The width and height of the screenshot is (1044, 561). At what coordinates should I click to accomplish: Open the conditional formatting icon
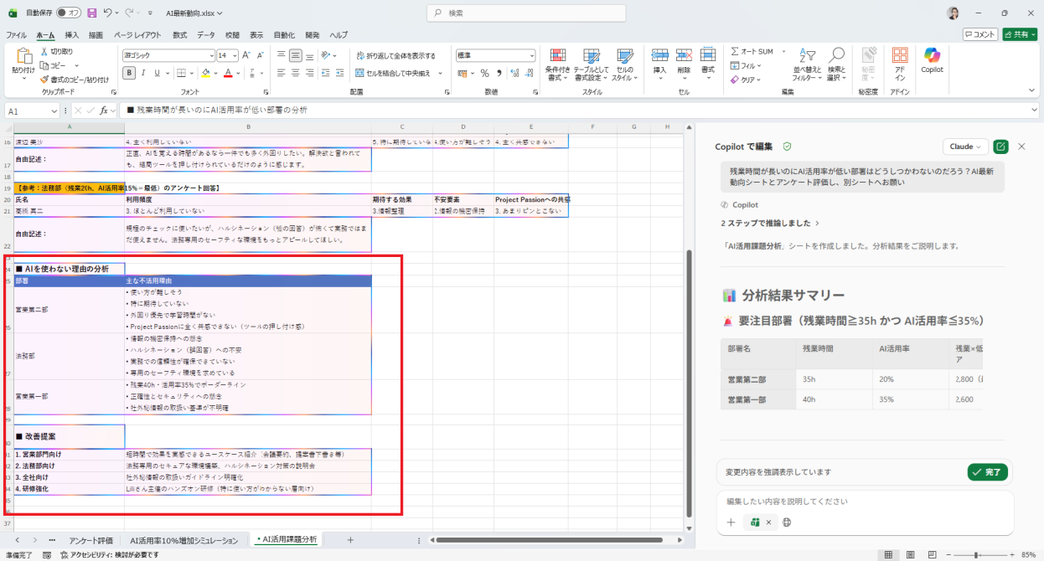(x=557, y=54)
